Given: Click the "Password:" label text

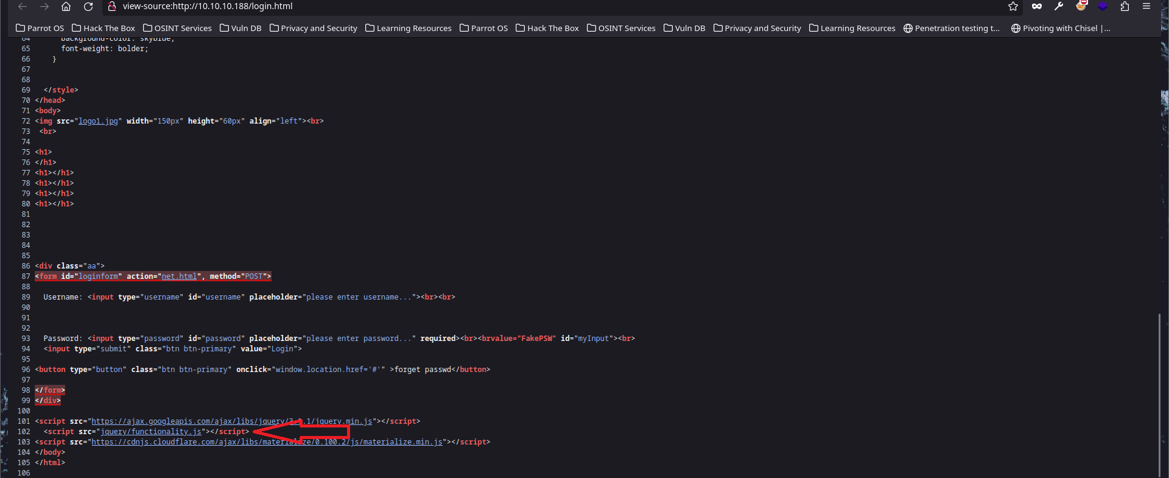Looking at the screenshot, I should coord(63,339).
